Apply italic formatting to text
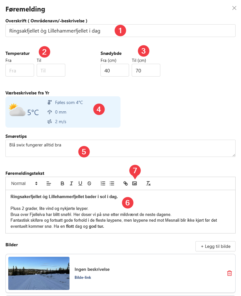The height and width of the screenshot is (296, 241). (71, 183)
